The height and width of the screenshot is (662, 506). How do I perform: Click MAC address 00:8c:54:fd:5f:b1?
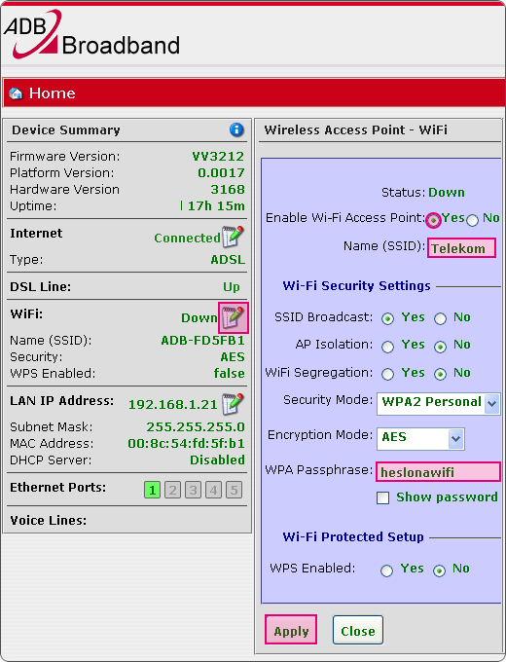point(186,443)
